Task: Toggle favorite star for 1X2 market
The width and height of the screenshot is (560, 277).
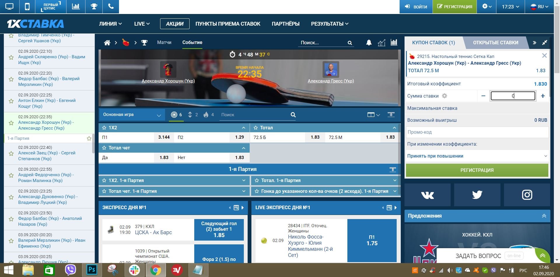Action: click(104, 128)
